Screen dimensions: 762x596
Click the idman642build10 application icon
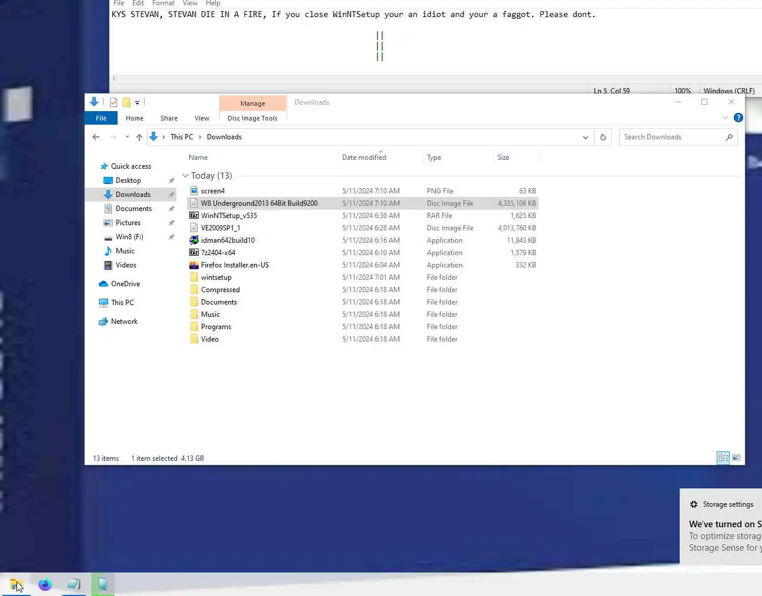[194, 240]
